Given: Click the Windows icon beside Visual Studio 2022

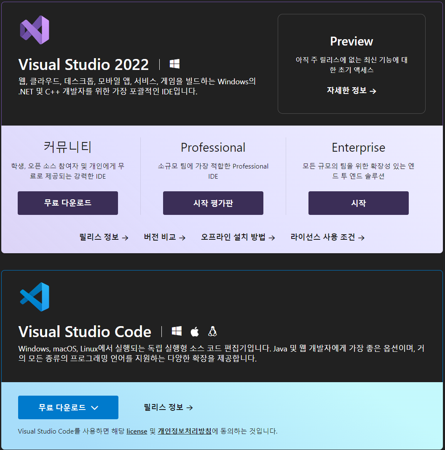Looking at the screenshot, I should pyautogui.click(x=174, y=64).
